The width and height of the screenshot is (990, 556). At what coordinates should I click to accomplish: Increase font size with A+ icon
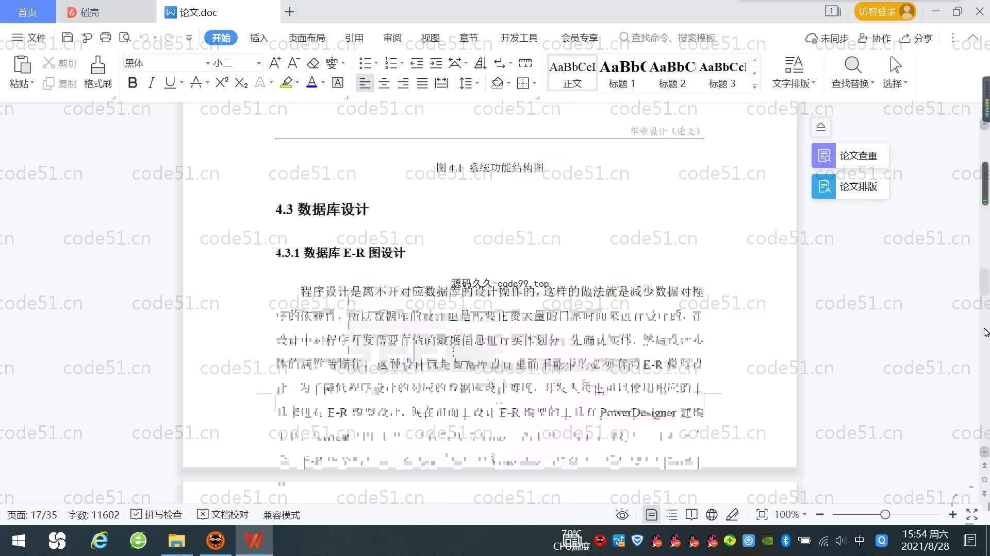(275, 63)
